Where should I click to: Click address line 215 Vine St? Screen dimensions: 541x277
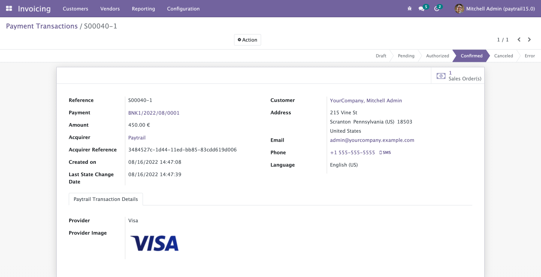343,112
